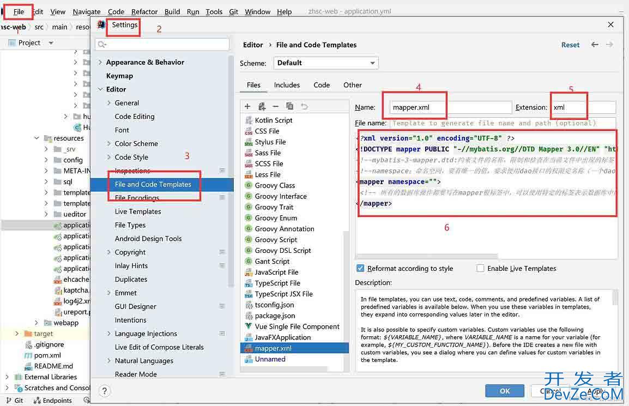Click the Endpoints tool window icon
This screenshot has width=629, height=406.
(37, 400)
